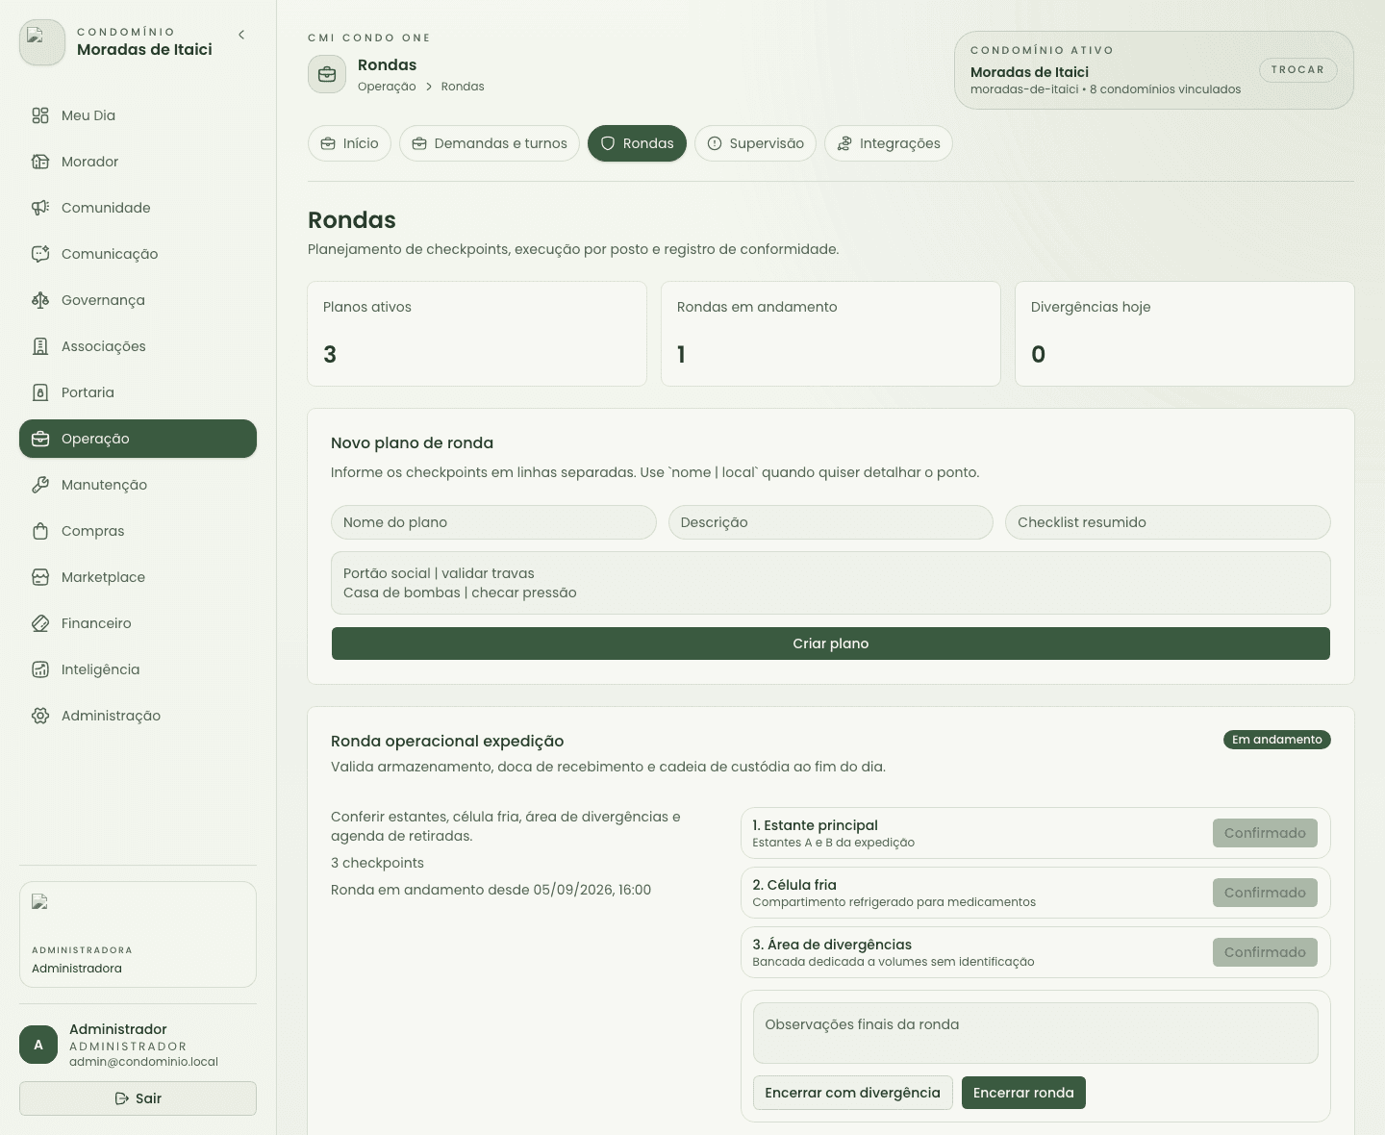Screen dimensions: 1385x1135
Task: Focus the Checklist resumido field
Action: pyautogui.click(x=1168, y=522)
